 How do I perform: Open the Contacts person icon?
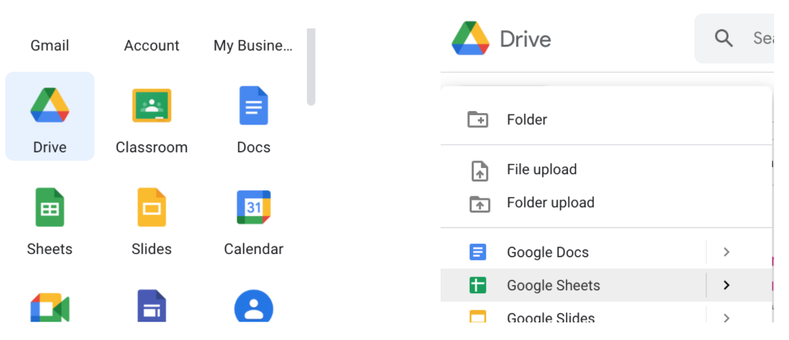click(x=254, y=306)
